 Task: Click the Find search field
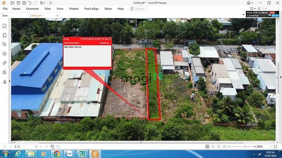pos(266,9)
